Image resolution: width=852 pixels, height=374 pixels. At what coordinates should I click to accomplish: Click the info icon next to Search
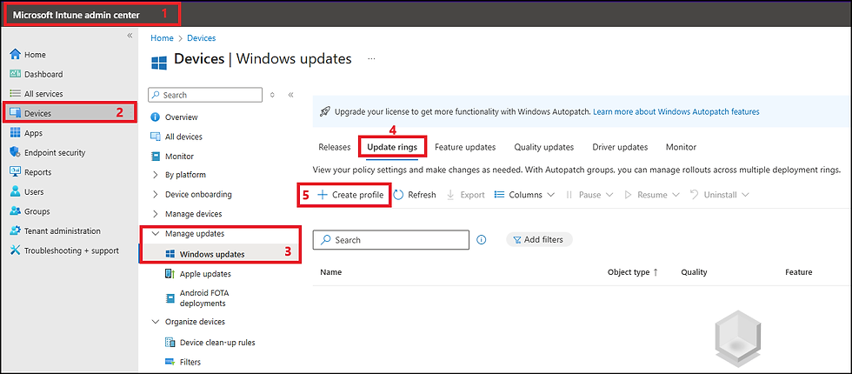coord(481,240)
